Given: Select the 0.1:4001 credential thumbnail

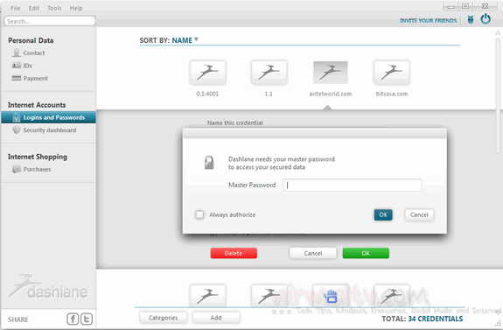Looking at the screenshot, I should pyautogui.click(x=207, y=73).
